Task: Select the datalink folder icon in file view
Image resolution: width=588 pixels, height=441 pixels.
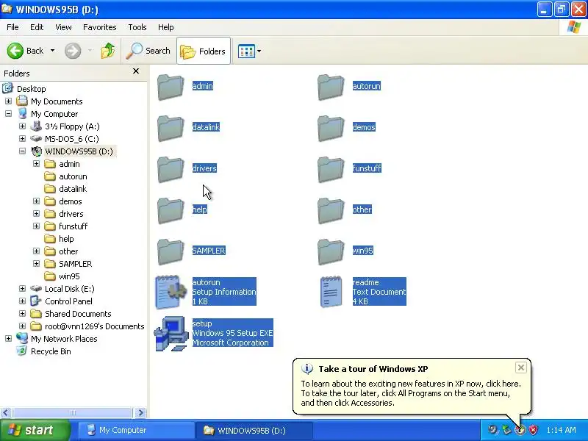Action: 171,128
